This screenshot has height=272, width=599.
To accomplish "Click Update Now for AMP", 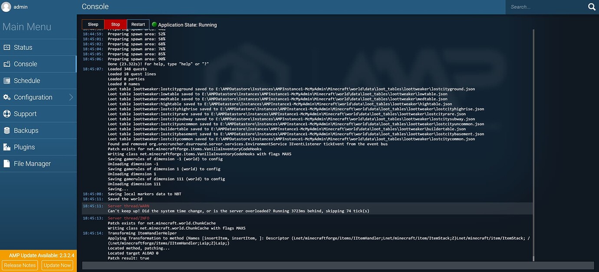I will click(57, 265).
